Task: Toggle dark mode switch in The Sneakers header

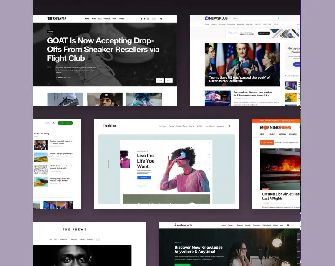Action: pyautogui.click(x=153, y=19)
